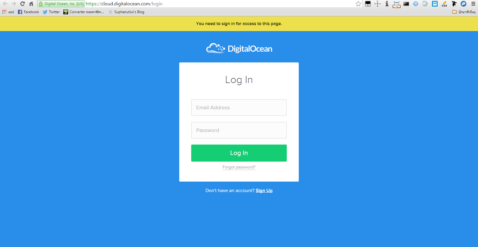Click the browser back arrow
Image resolution: width=478 pixels, height=247 pixels.
click(5, 4)
